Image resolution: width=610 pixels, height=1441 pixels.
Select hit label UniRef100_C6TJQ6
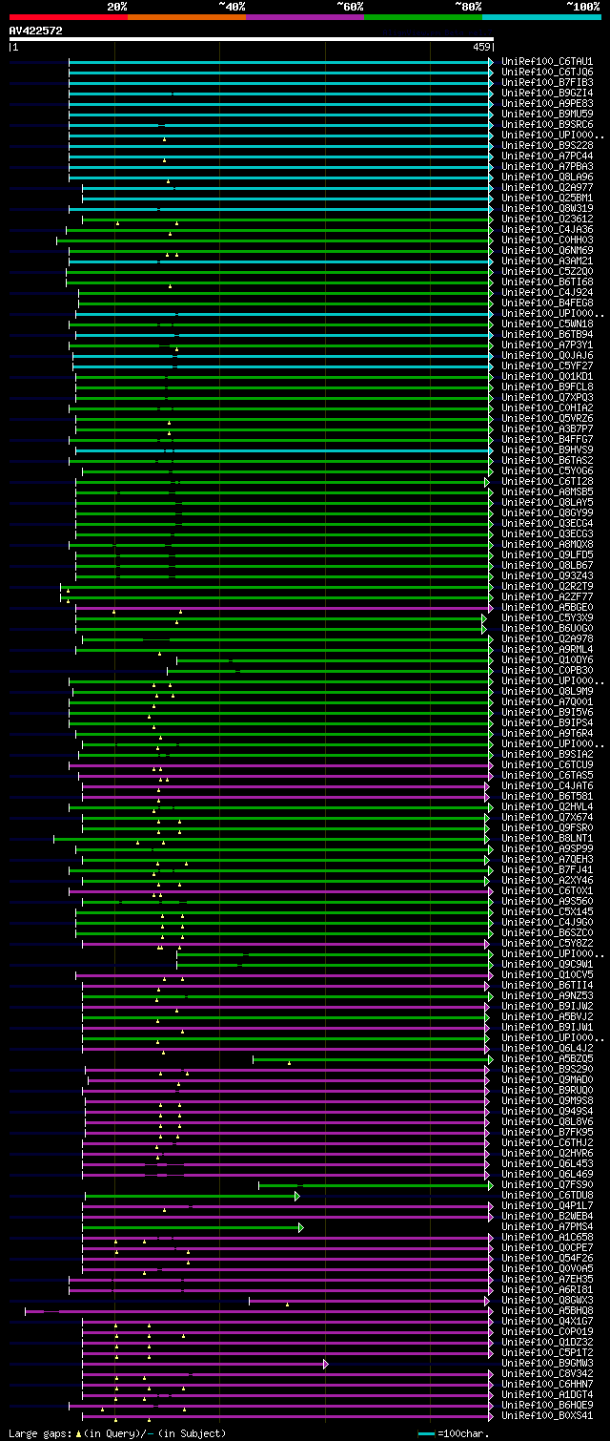point(547,72)
